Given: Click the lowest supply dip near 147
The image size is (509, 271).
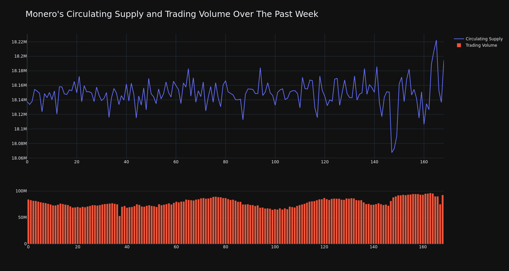Looking at the screenshot, I should 392,152.
